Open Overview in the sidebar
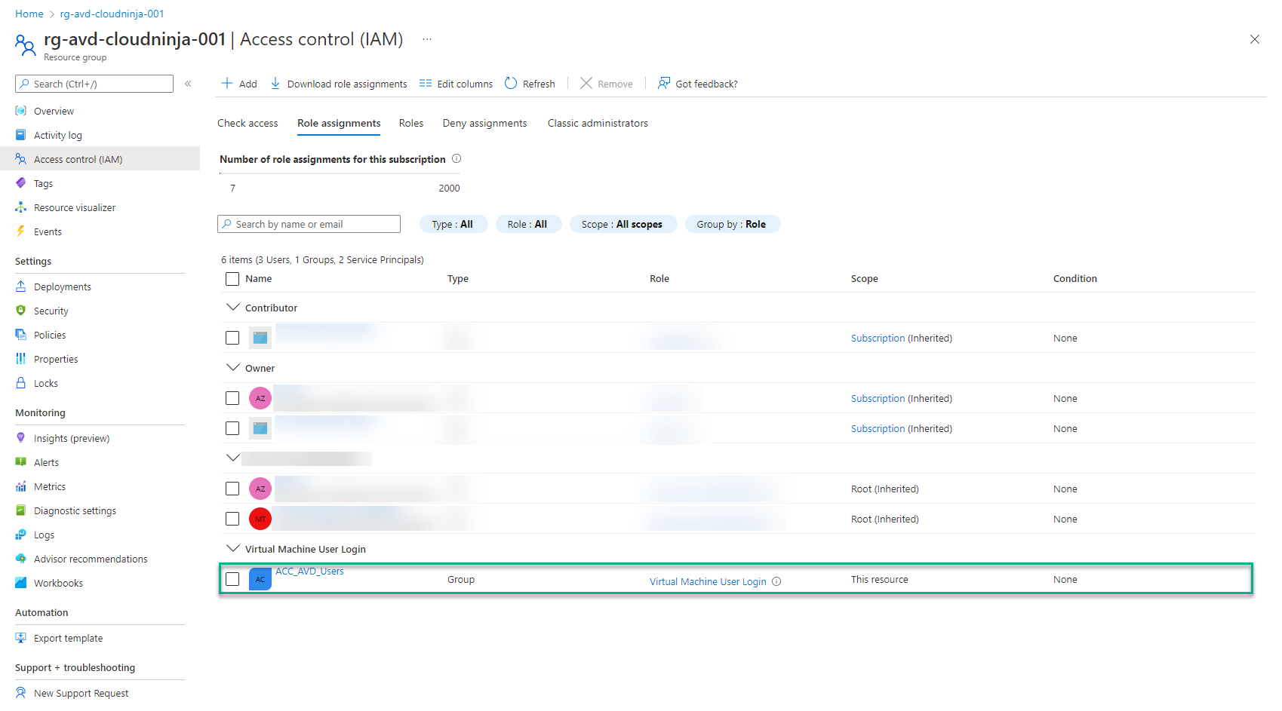 (54, 111)
